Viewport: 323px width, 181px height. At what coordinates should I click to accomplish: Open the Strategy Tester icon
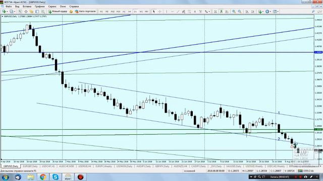click(x=43, y=12)
